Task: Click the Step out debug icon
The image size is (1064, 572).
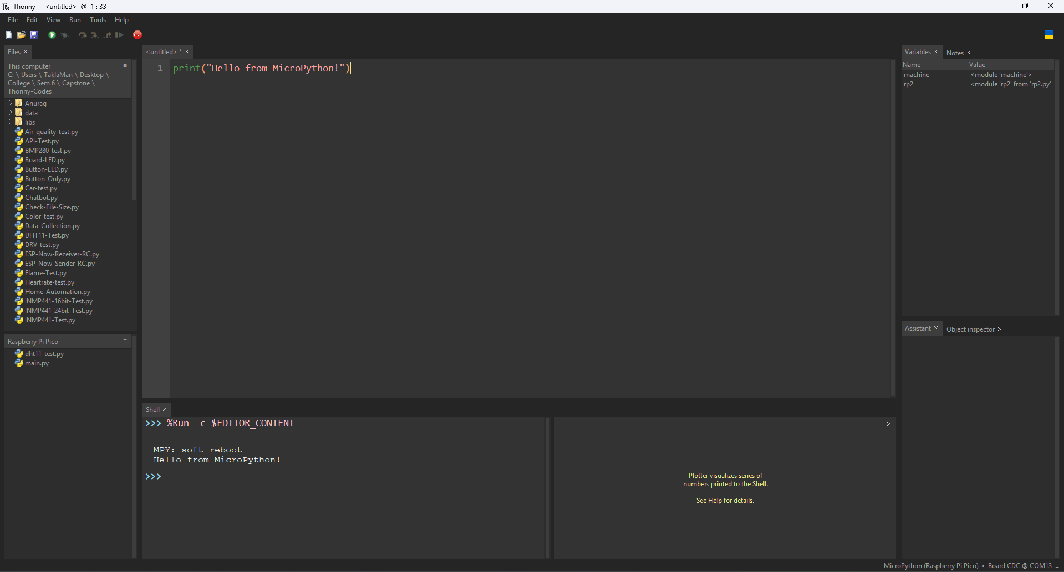Action: coord(107,35)
